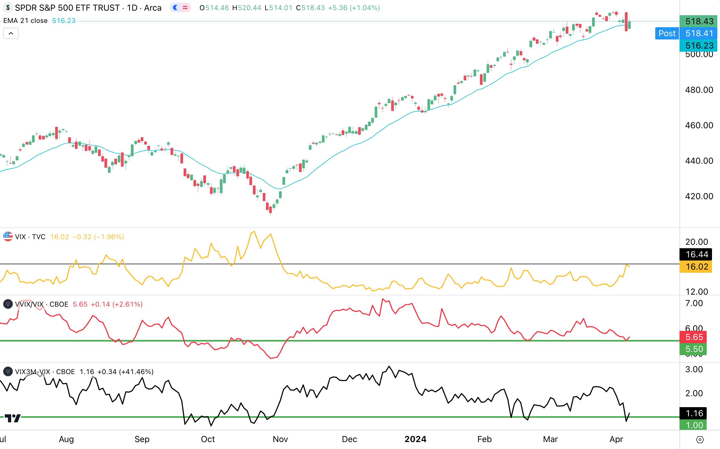
Task: Click the black 16.44 horizontal line label
Action: pos(696,254)
